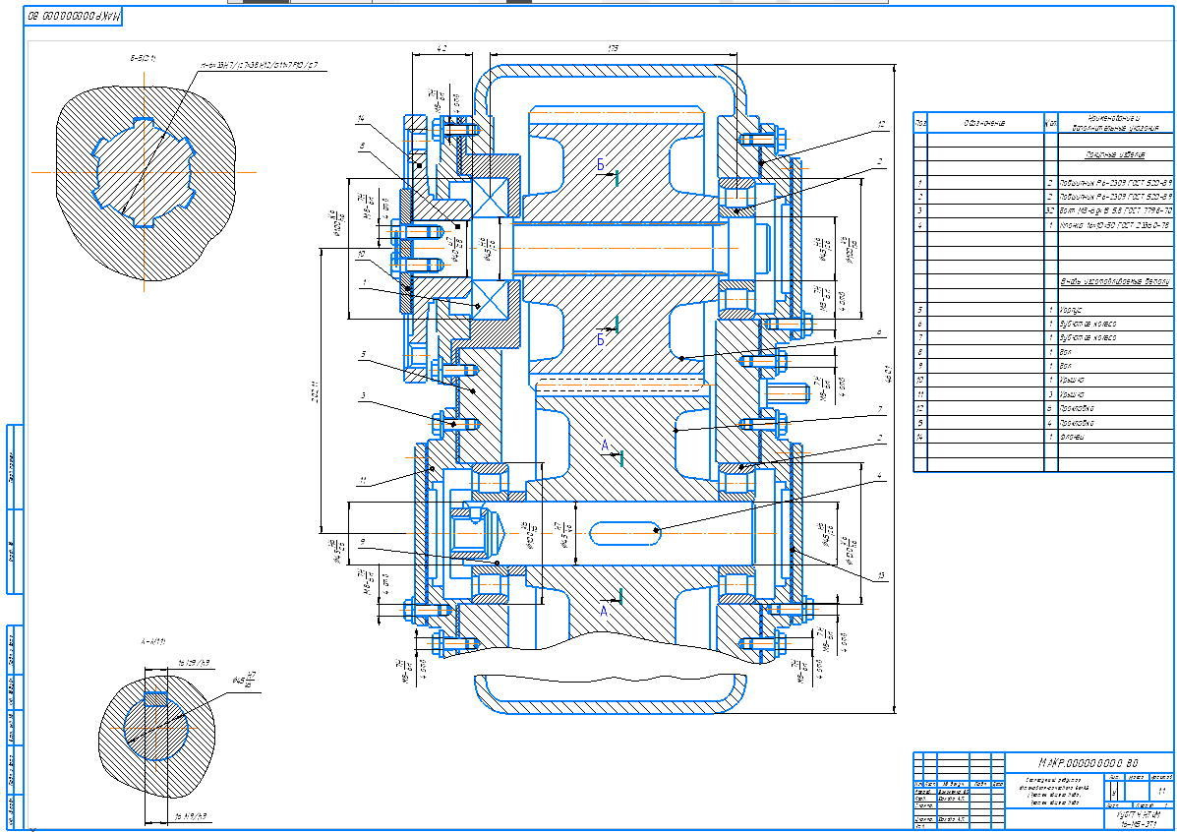Click leader callout number 12 on the assembly view
The width and height of the screenshot is (1177, 832).
pos(880,125)
